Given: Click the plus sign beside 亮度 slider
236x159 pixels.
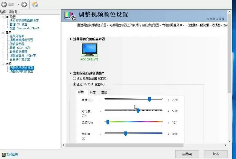Looking at the screenshot, I should click(168, 100).
